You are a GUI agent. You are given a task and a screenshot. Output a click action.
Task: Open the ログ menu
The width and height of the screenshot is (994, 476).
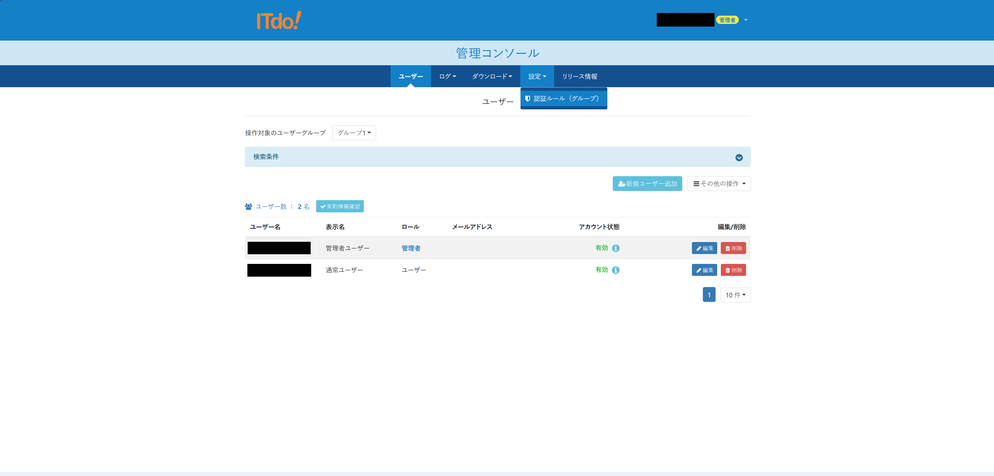tap(447, 76)
